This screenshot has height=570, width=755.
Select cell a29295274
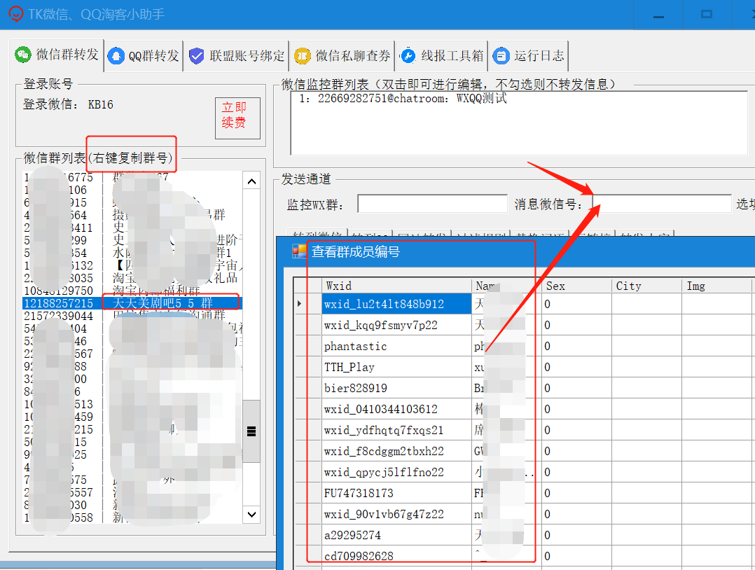[x=396, y=535]
